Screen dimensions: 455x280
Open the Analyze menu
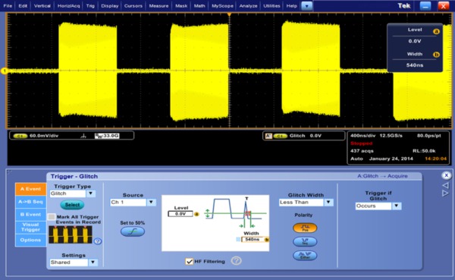(x=248, y=6)
